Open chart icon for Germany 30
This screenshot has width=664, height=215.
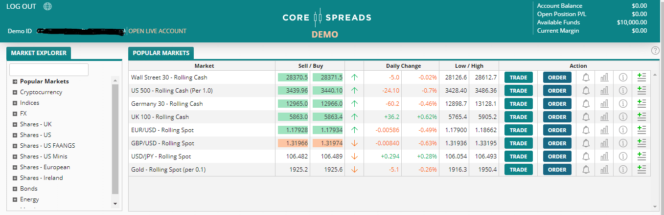pos(604,103)
